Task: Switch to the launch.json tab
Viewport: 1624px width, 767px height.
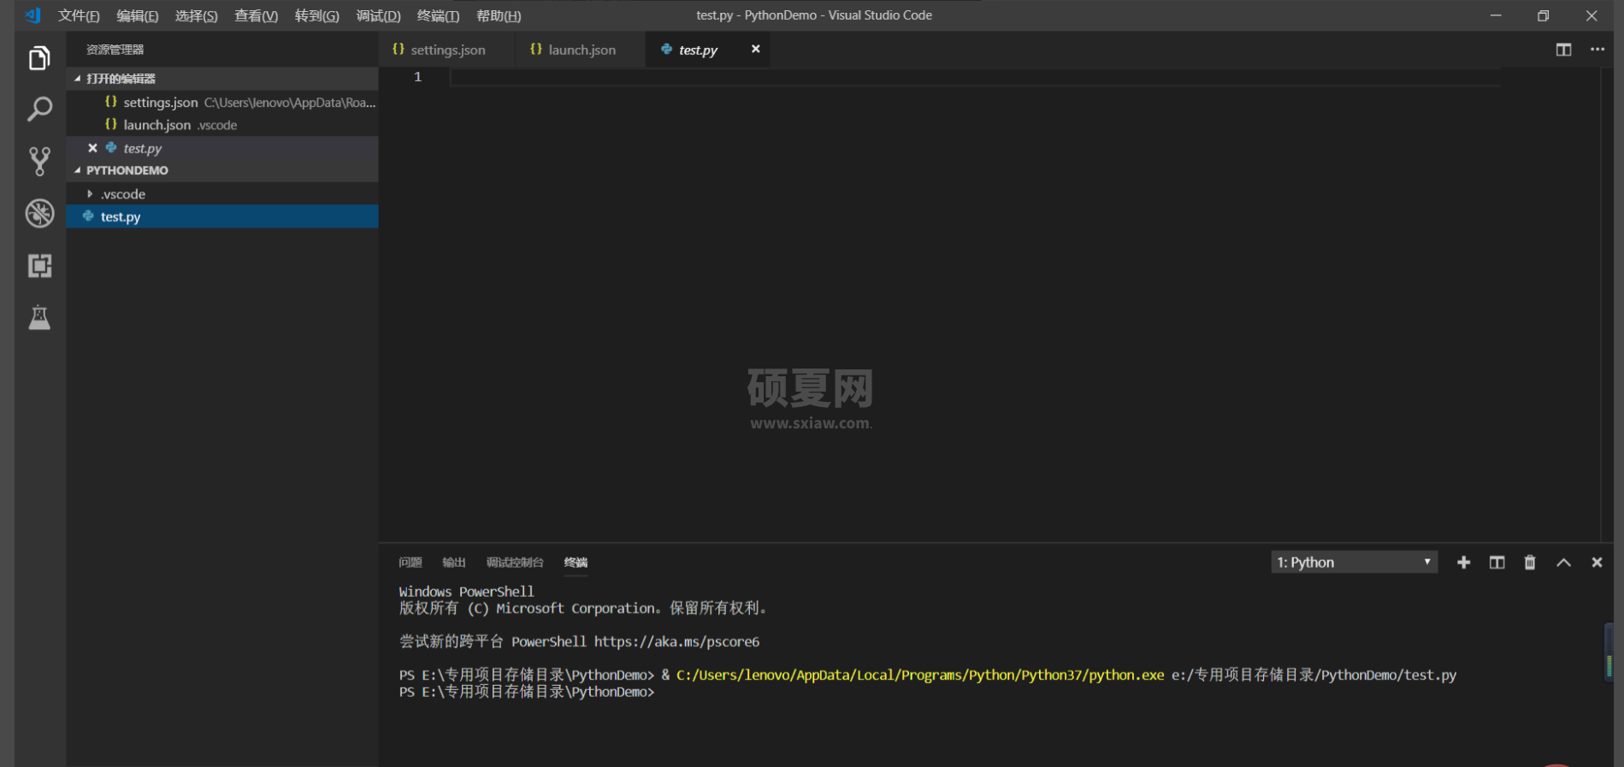Action: coord(580,50)
